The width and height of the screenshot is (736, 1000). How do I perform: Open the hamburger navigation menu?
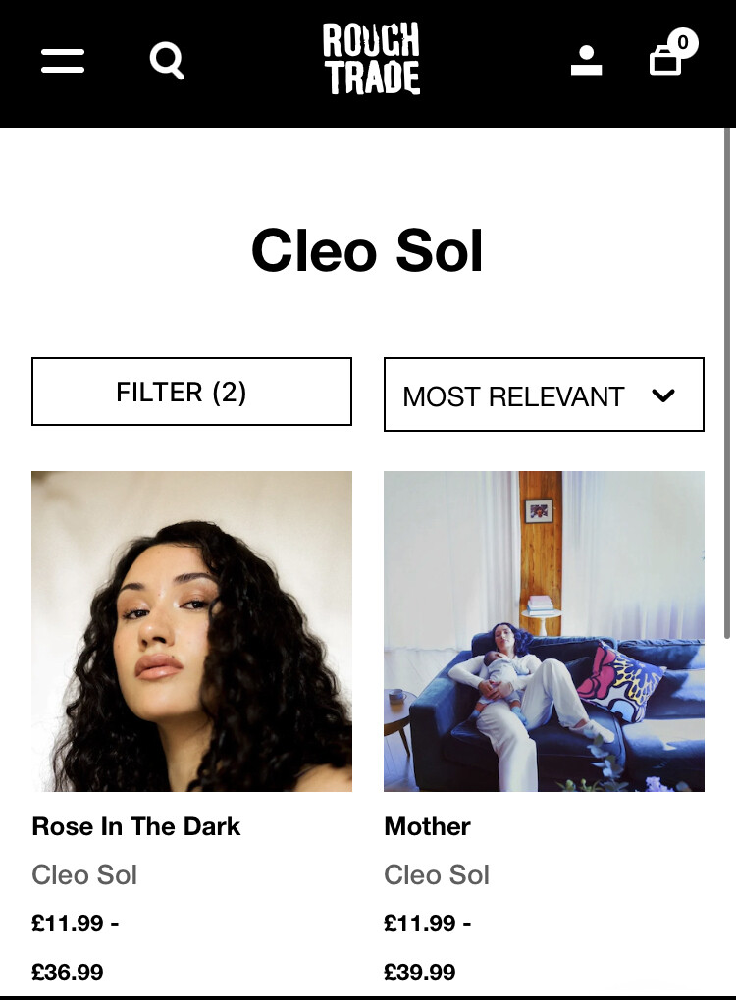(63, 61)
